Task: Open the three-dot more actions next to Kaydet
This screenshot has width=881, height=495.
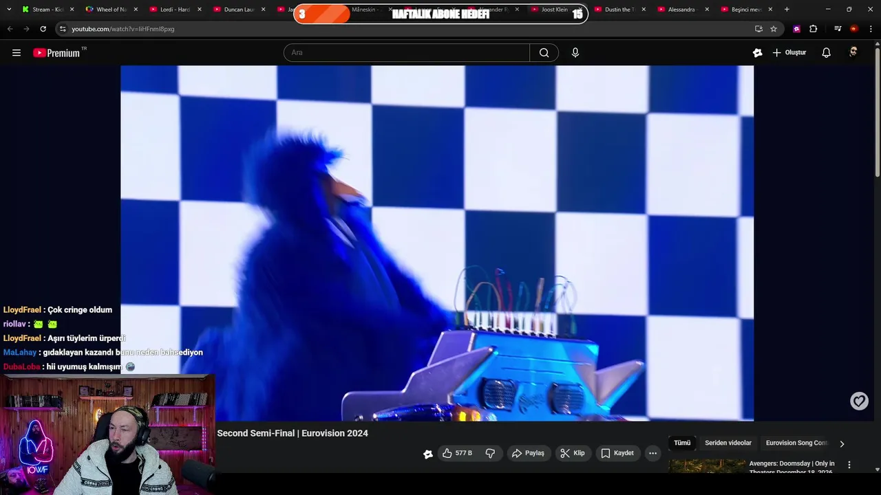Action: click(x=652, y=453)
